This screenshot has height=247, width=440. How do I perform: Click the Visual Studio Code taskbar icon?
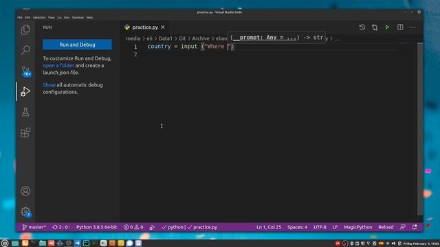point(78,243)
